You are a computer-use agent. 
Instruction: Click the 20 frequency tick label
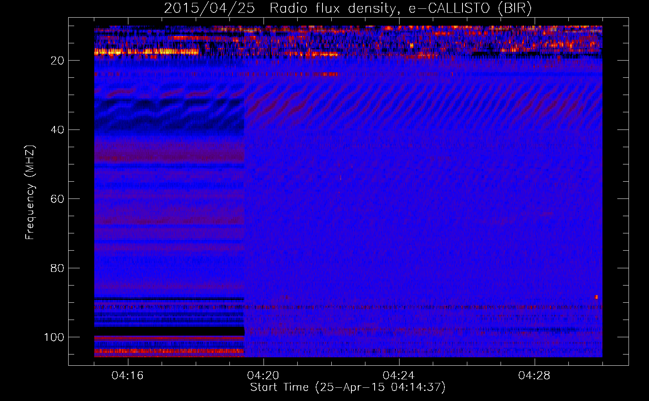point(57,61)
